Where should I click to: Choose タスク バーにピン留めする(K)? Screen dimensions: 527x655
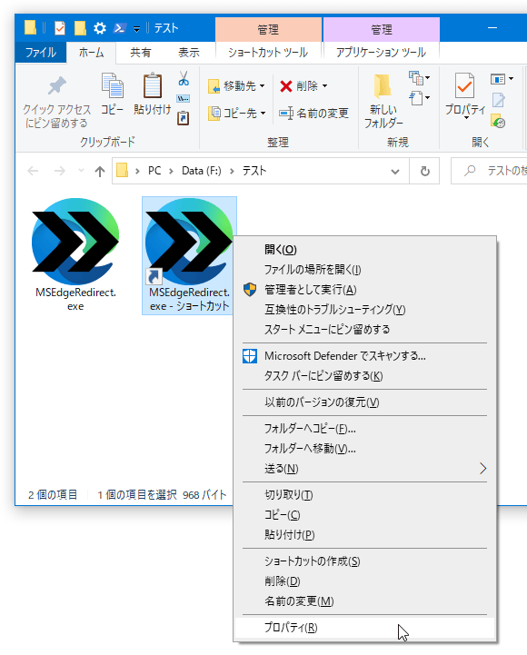point(365,376)
